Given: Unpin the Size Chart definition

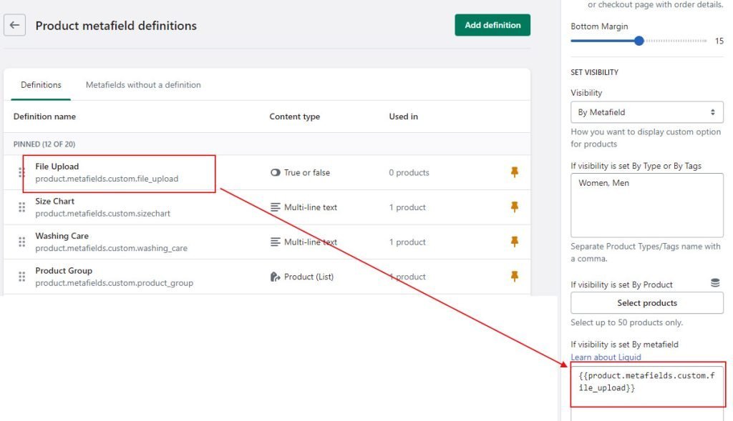Looking at the screenshot, I should 514,207.
